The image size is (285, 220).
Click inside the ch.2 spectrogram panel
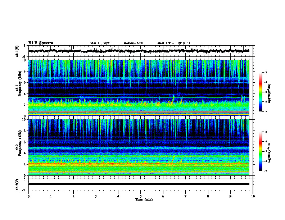tap(139, 147)
